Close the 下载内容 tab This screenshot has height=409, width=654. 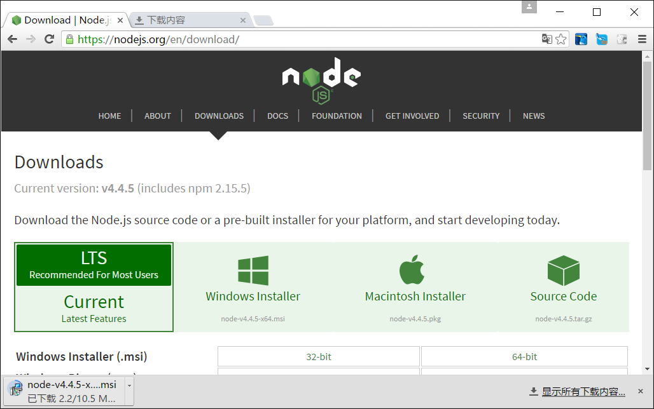pos(243,20)
